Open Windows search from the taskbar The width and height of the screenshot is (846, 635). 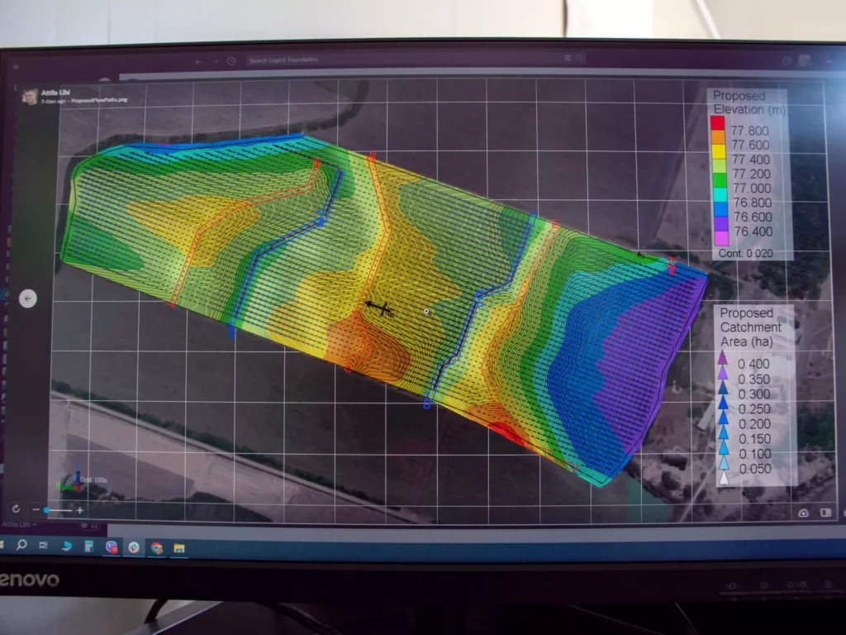[x=21, y=544]
